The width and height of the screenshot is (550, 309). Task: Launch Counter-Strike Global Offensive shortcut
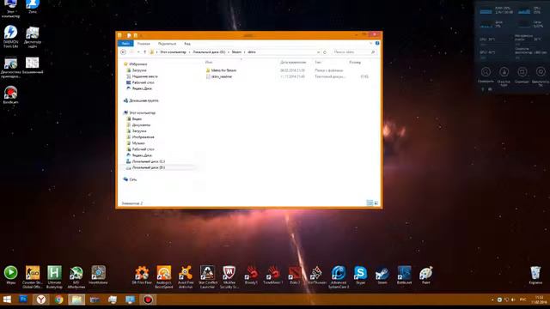tap(33, 276)
